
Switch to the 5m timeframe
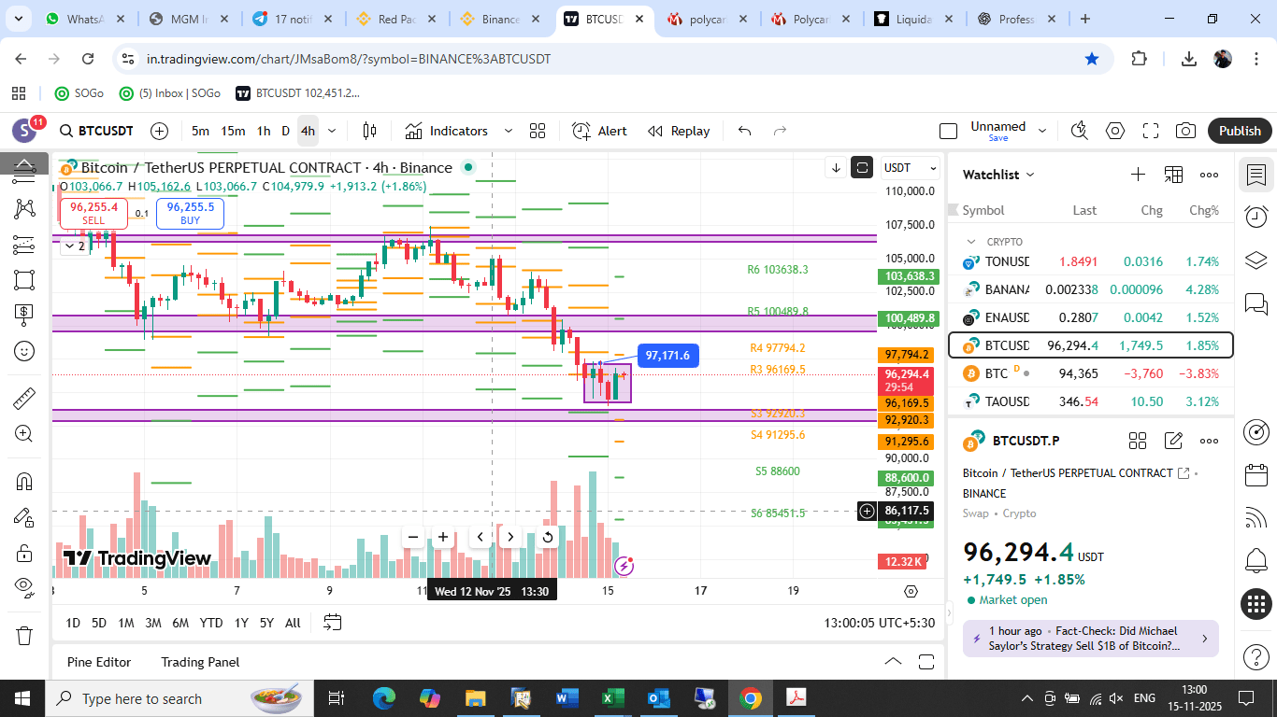(x=200, y=131)
